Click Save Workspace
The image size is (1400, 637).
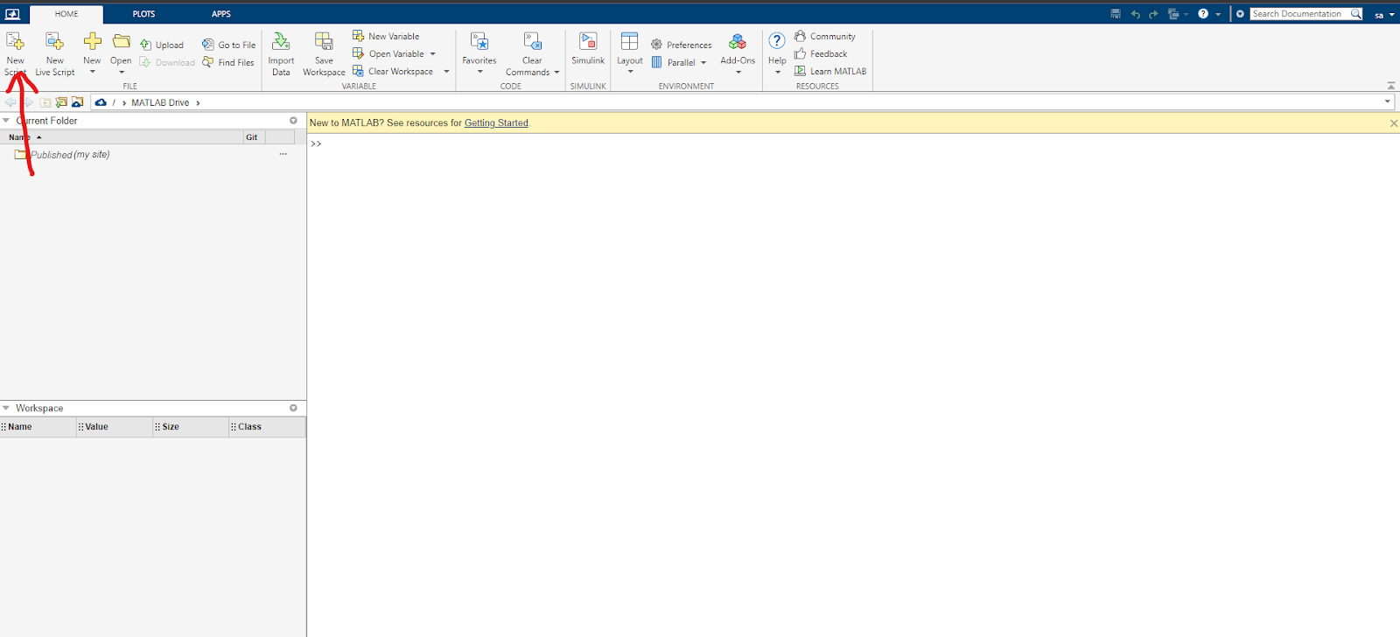pyautogui.click(x=324, y=54)
